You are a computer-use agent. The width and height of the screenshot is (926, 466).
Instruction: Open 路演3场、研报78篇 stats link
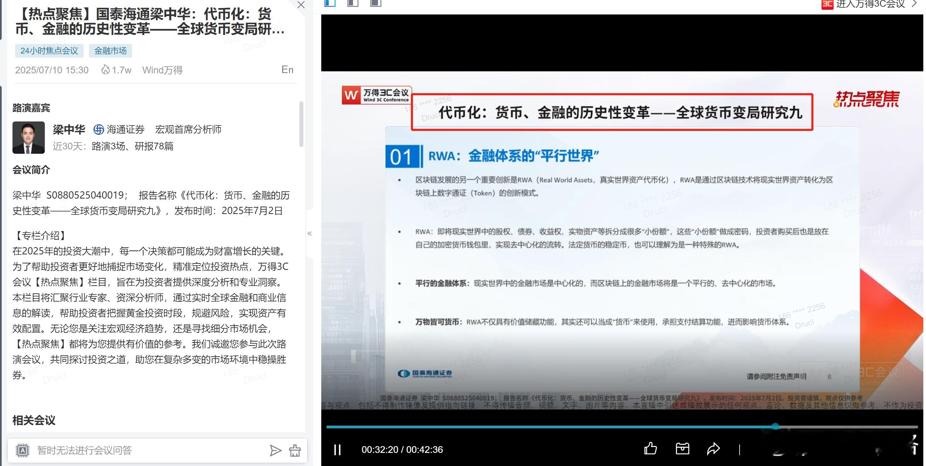click(132, 146)
